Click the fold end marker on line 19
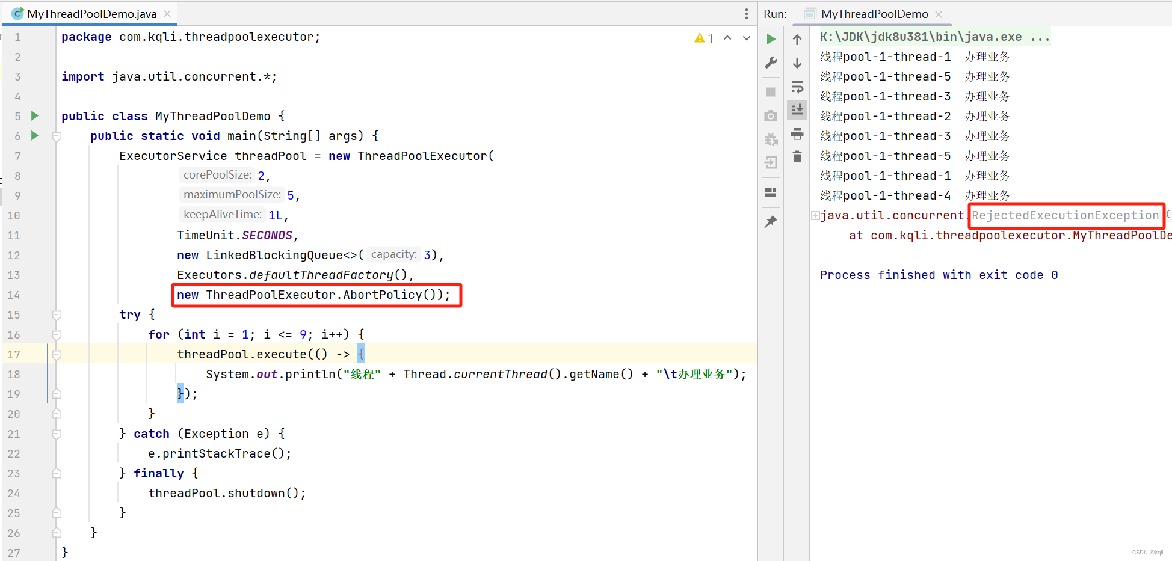The height and width of the screenshot is (561, 1172). pos(57,394)
